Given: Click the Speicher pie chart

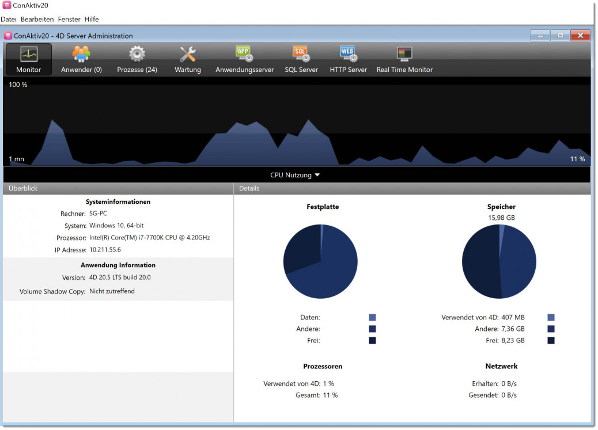Looking at the screenshot, I should (499, 261).
